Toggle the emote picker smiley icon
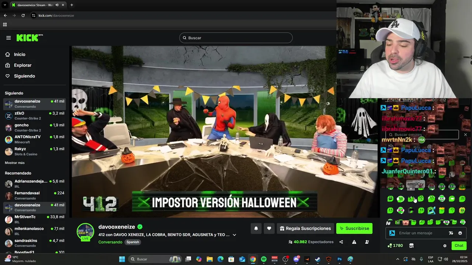This screenshot has width=472, height=265. click(x=460, y=233)
